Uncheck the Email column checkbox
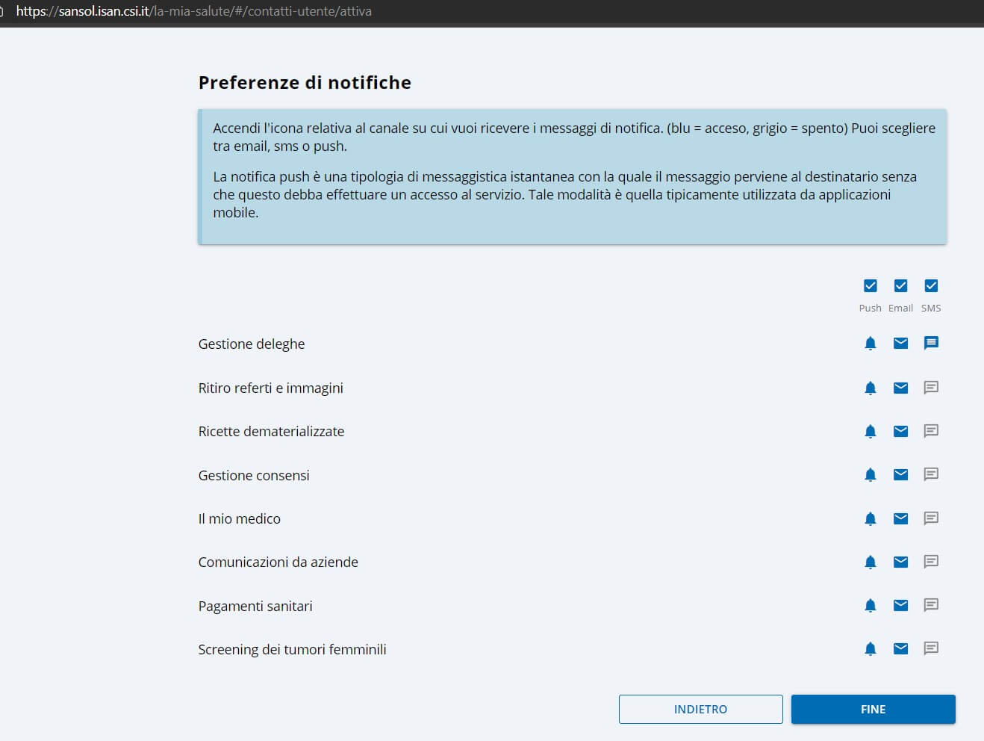The height and width of the screenshot is (741, 984). pyautogui.click(x=900, y=286)
